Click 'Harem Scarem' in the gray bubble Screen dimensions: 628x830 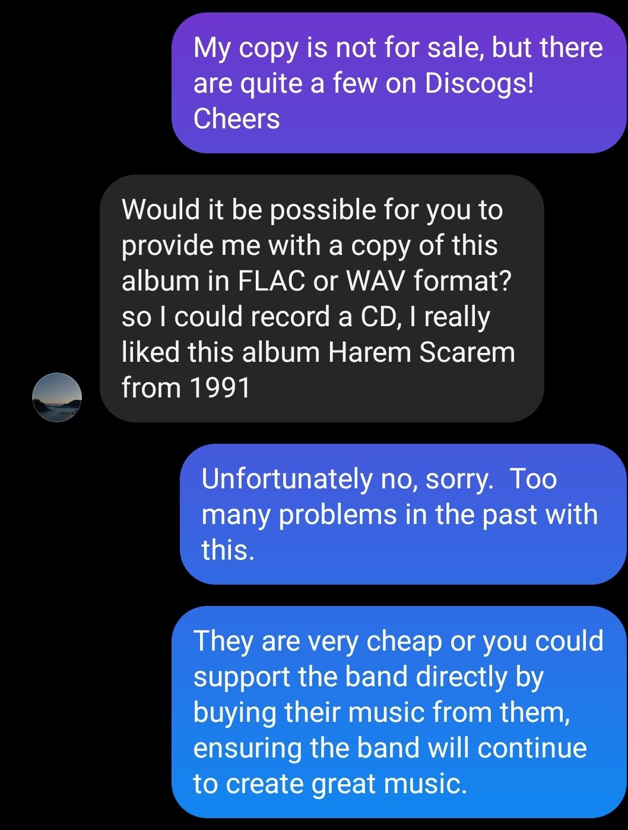(x=421, y=352)
